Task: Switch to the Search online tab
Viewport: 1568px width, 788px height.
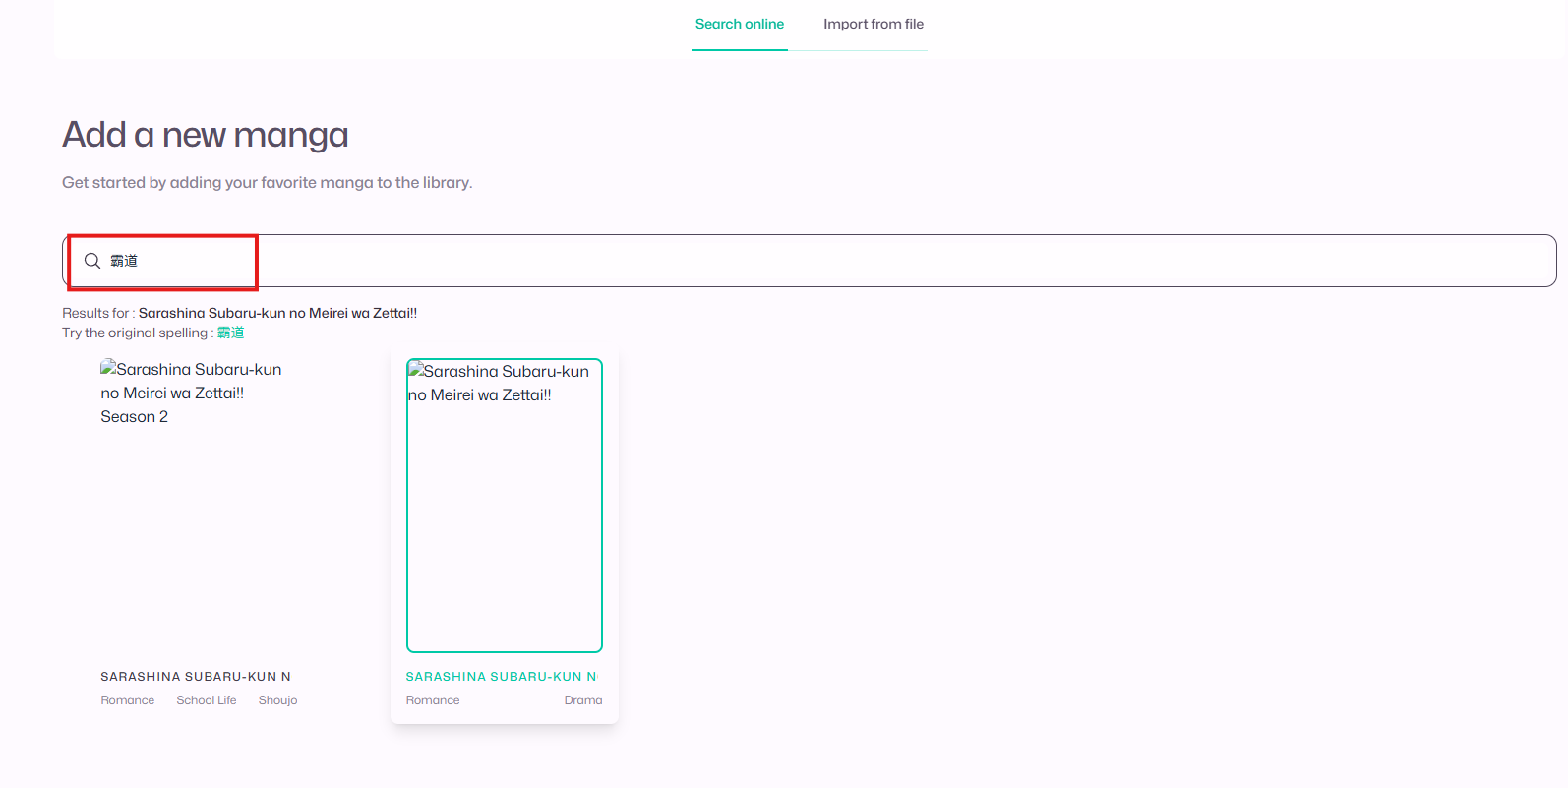Action: [x=739, y=25]
